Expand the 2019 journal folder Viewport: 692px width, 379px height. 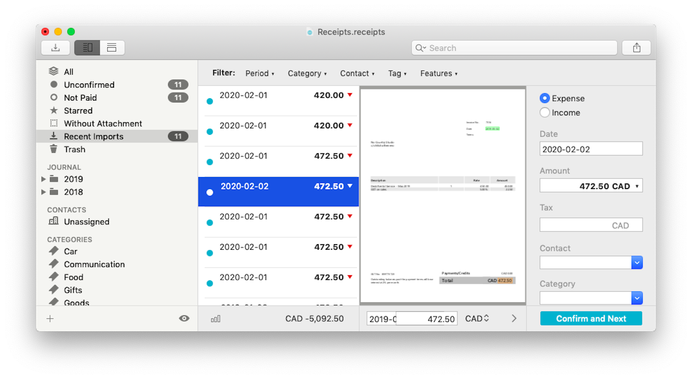click(44, 179)
